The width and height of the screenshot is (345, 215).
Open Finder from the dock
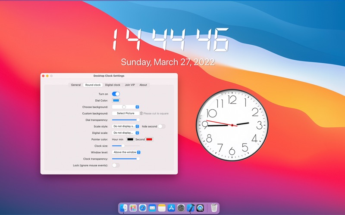123,208
